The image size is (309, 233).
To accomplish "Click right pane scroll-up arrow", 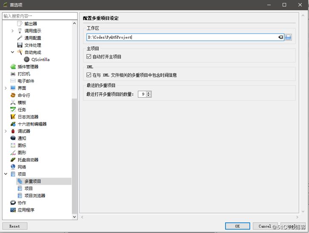I will pyautogui.click(x=303, y=15).
